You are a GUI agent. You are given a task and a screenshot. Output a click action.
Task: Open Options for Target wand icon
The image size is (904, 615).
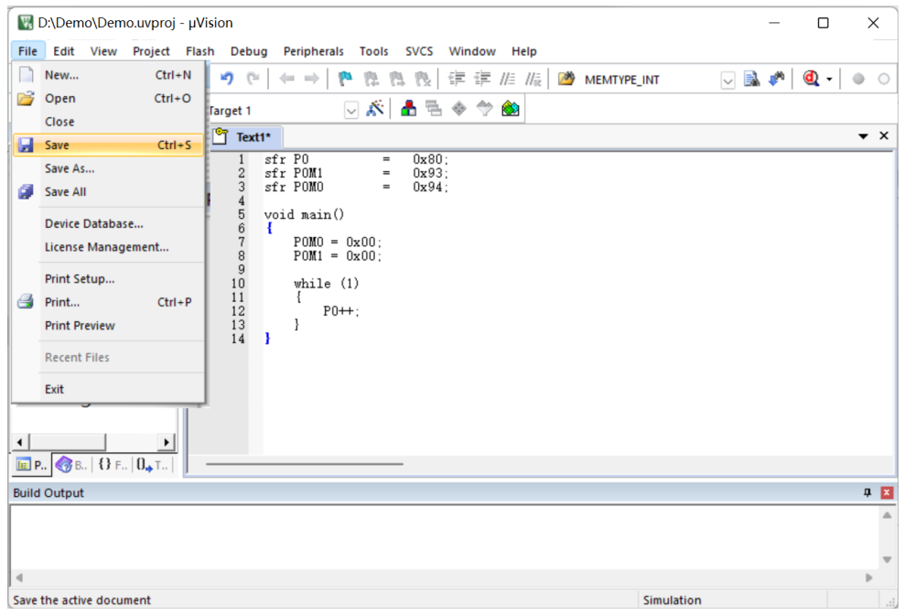click(374, 110)
